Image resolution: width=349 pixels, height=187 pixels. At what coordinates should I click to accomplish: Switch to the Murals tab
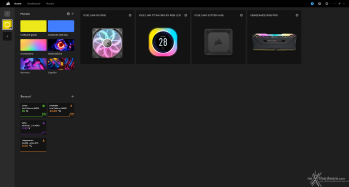pyautogui.click(x=50, y=3)
